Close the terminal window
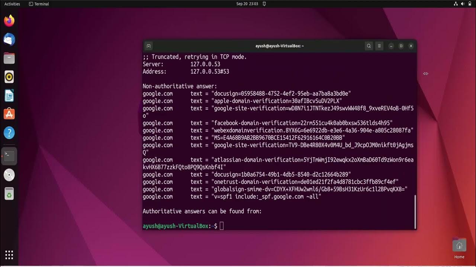 [x=411, y=46]
